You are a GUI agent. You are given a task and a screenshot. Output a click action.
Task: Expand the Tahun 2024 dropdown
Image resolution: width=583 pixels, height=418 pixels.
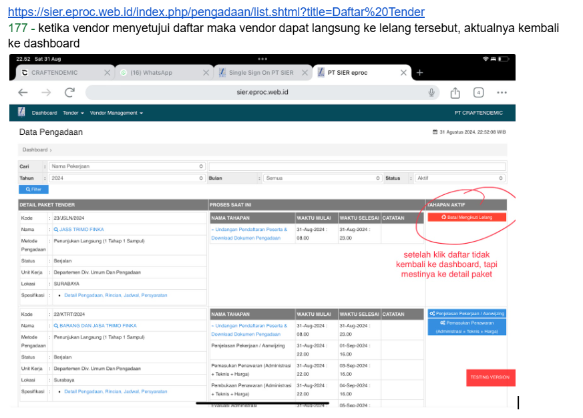click(127, 178)
